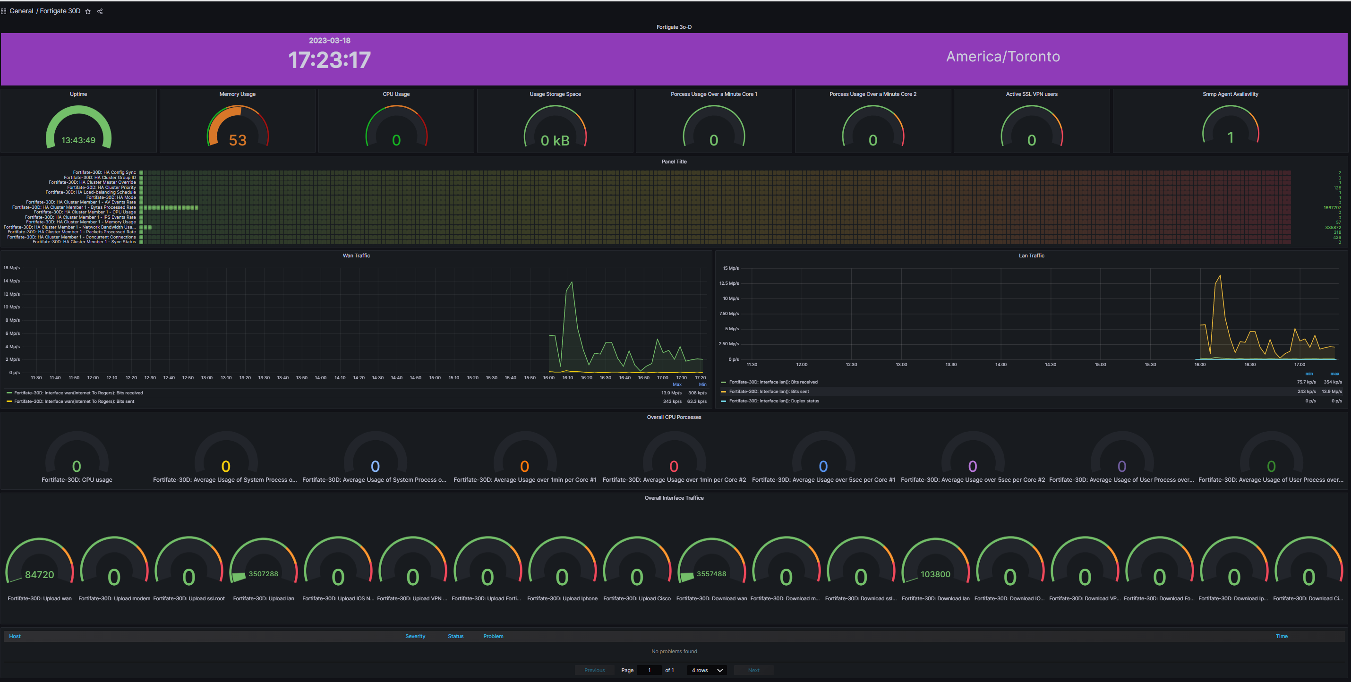Open the General folder breadcrumb
The width and height of the screenshot is (1351, 682).
21,11
